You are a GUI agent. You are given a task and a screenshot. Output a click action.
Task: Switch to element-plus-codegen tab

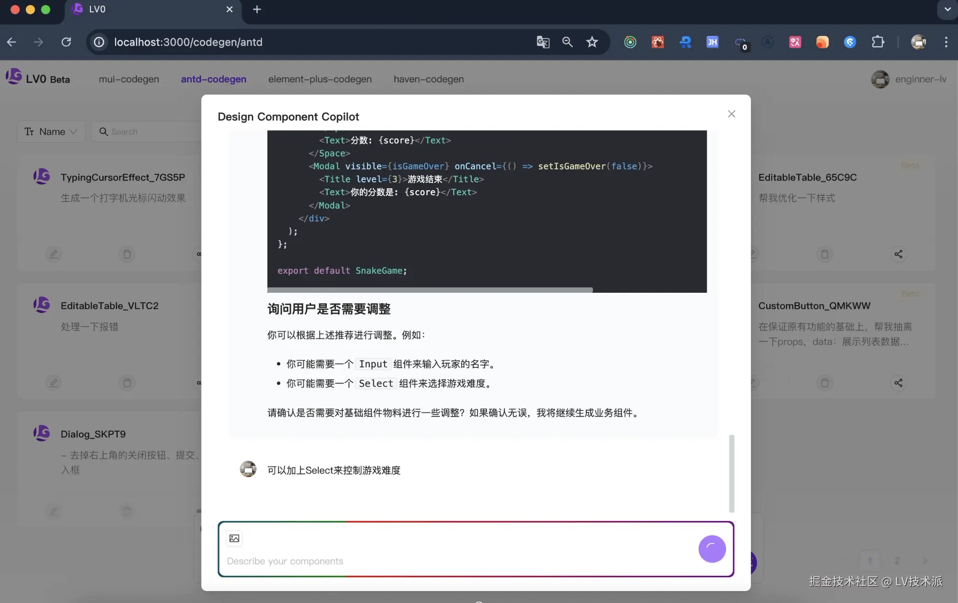click(x=319, y=79)
